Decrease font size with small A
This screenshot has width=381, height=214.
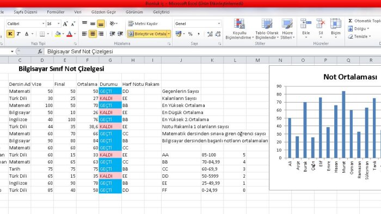click(73, 24)
